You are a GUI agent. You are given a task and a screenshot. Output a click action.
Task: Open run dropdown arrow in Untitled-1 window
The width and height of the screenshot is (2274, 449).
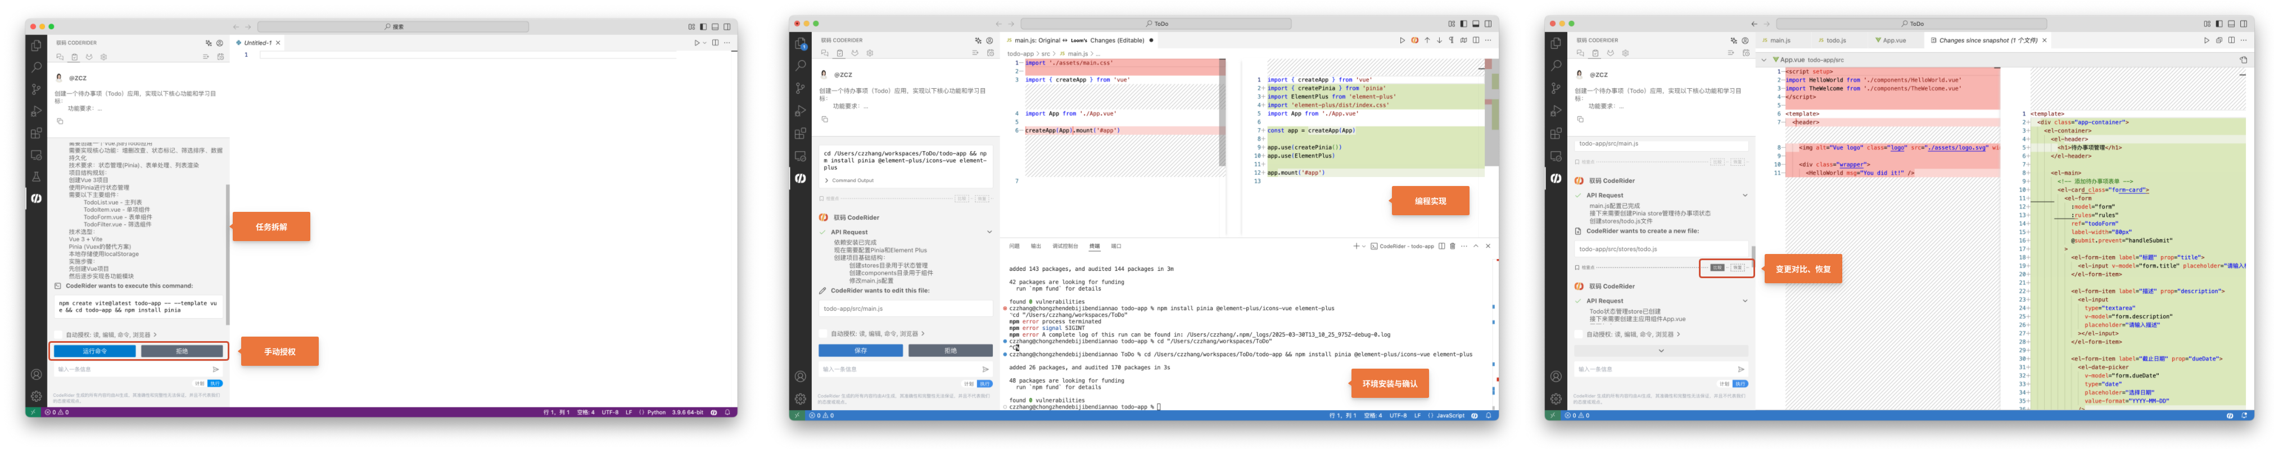(704, 42)
